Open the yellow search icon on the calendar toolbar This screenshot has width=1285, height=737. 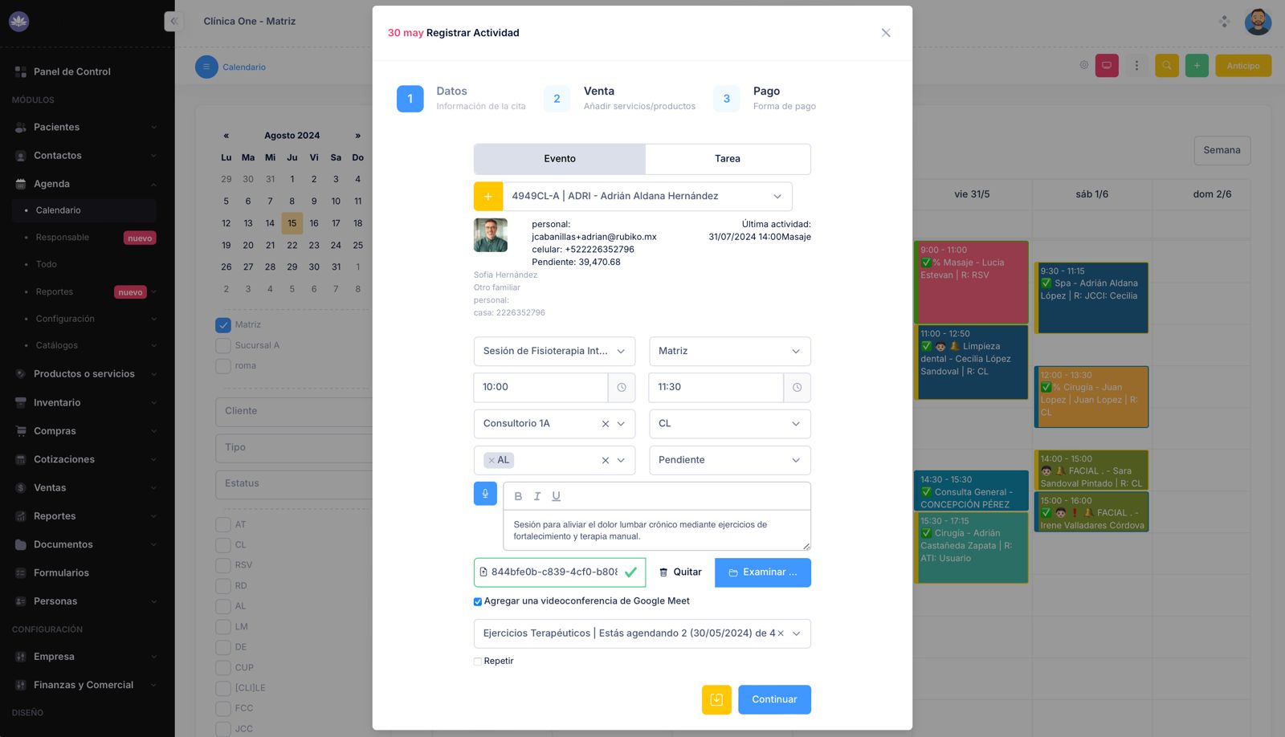point(1167,65)
